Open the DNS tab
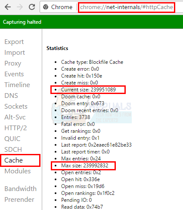The image size is (183, 210). (x=11, y=96)
